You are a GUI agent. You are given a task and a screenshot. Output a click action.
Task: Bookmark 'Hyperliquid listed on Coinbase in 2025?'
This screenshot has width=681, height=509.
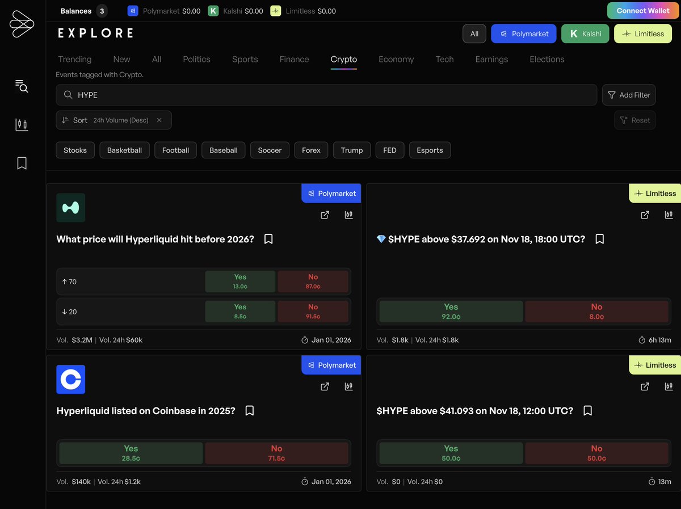[249, 410]
